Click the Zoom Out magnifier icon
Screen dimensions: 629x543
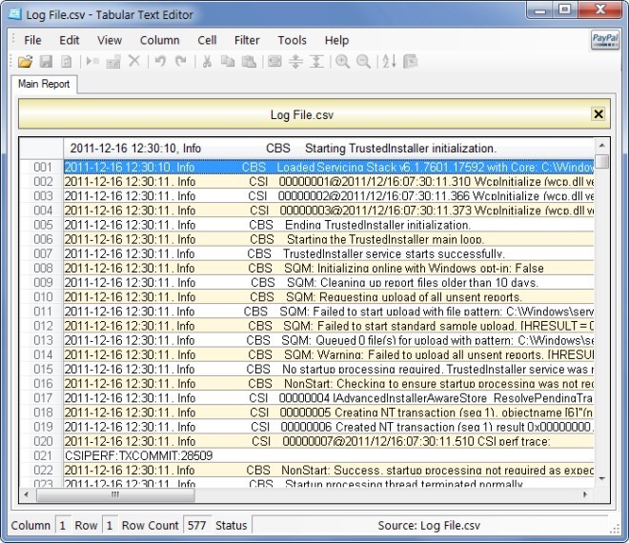[363, 61]
